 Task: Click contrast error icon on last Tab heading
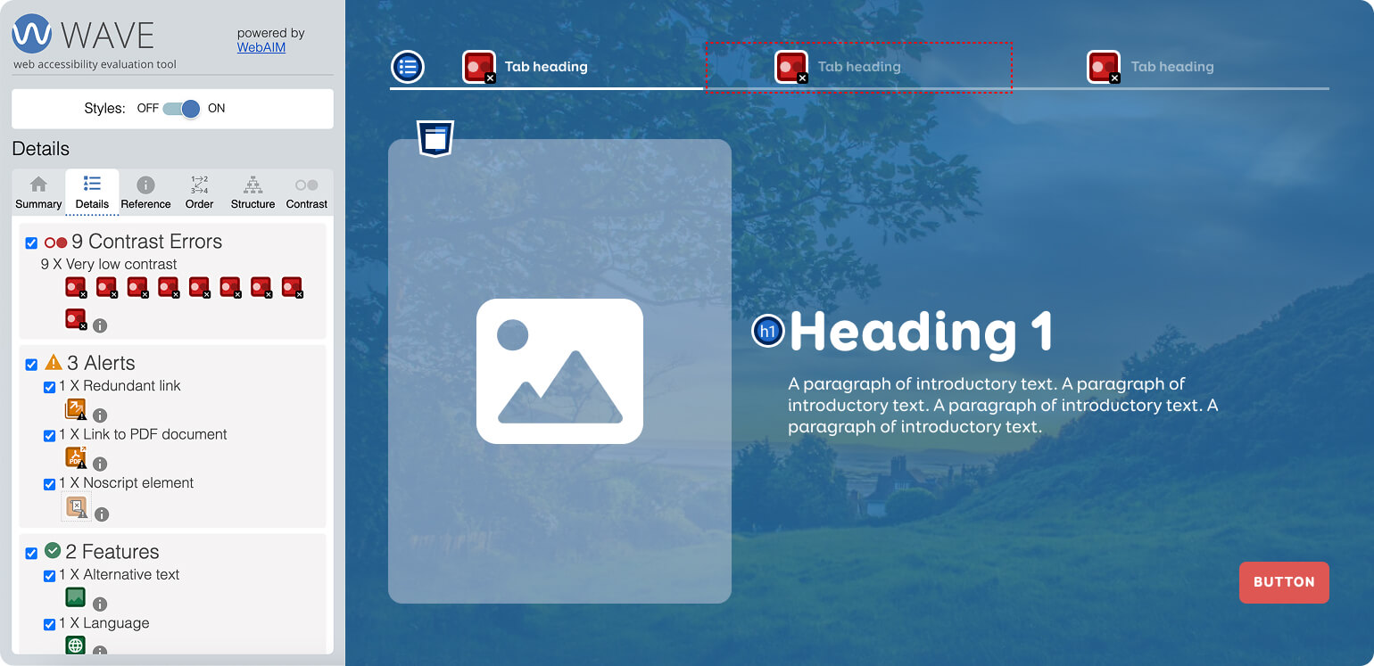pos(1104,67)
